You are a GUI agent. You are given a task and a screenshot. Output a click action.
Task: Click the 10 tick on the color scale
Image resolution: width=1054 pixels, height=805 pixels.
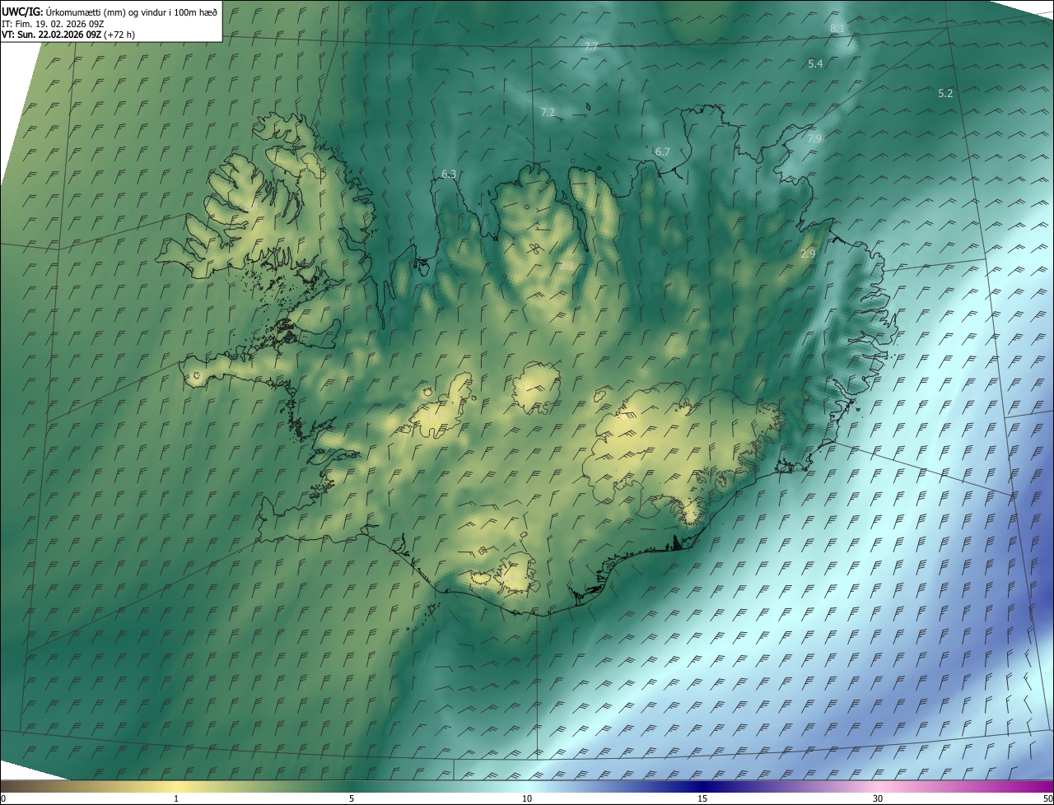coord(527,798)
